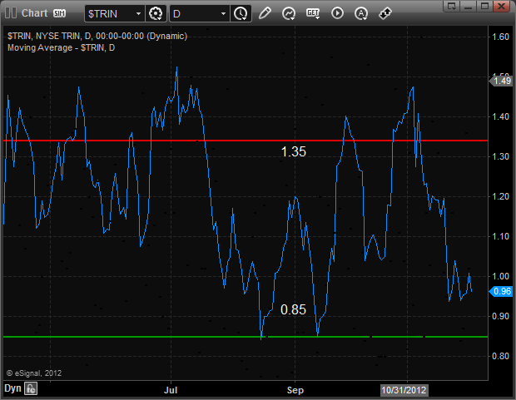Open the alerts 'A' circle icon
516x400 pixels.
(x=361, y=13)
